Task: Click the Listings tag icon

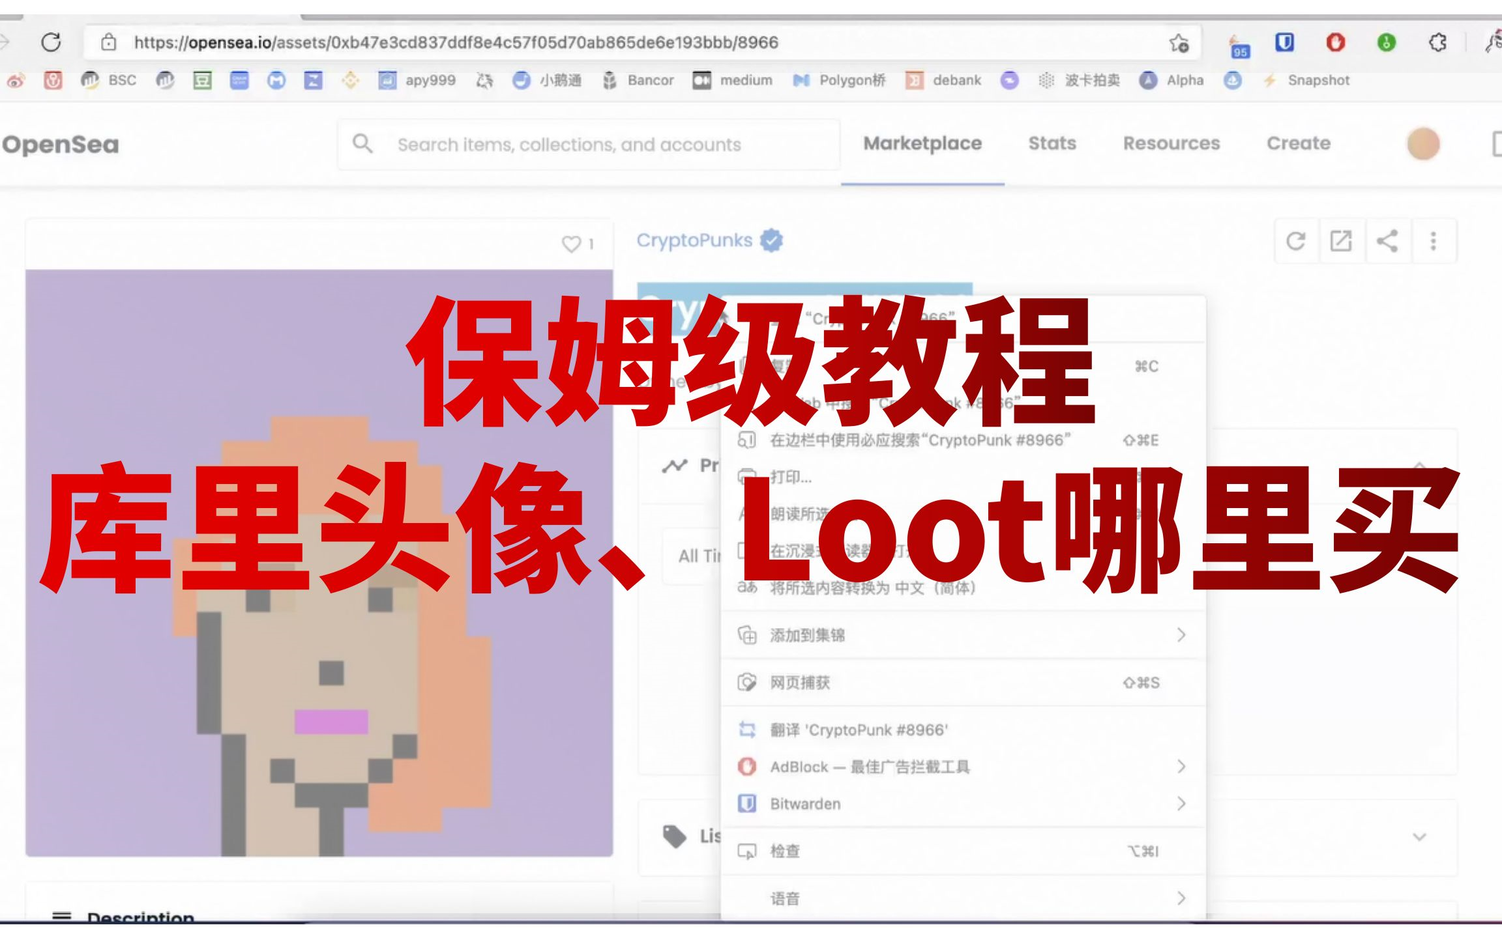Action: (x=675, y=836)
